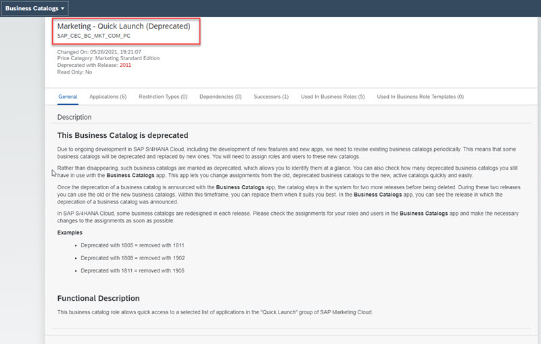Click the Examples label

(x=70, y=232)
